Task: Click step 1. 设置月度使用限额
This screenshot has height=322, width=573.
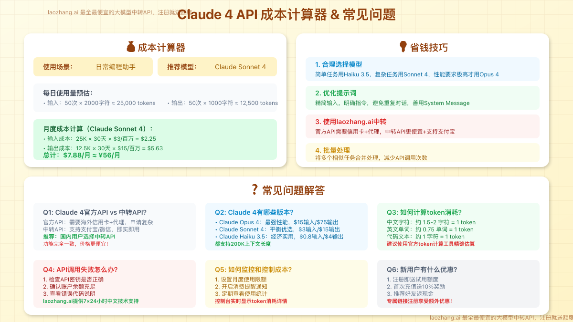Action: [x=241, y=280]
